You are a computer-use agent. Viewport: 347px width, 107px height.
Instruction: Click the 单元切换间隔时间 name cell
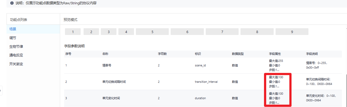pos(114,82)
